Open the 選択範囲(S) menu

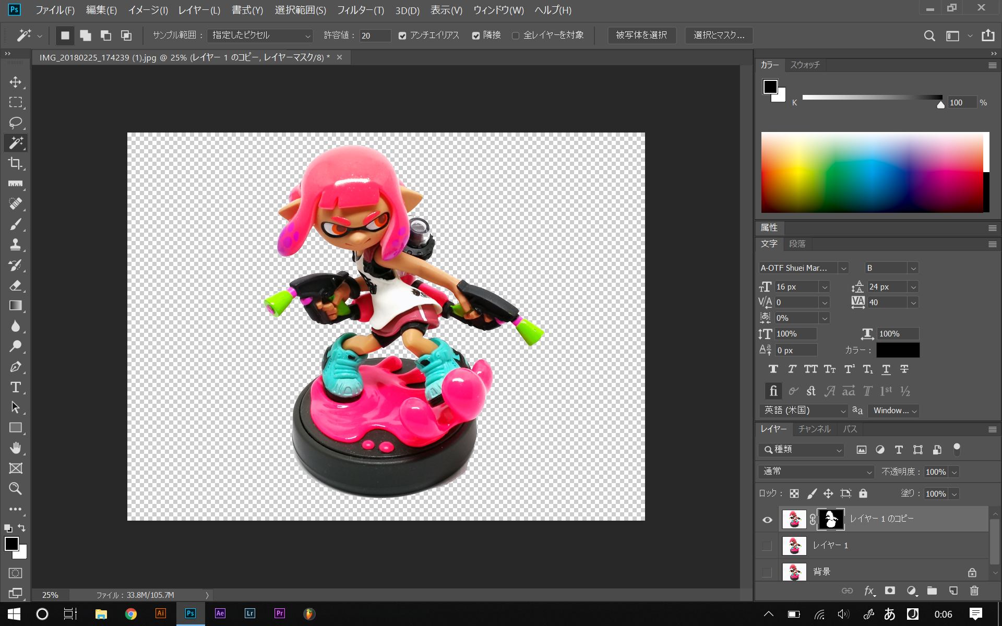[301, 10]
